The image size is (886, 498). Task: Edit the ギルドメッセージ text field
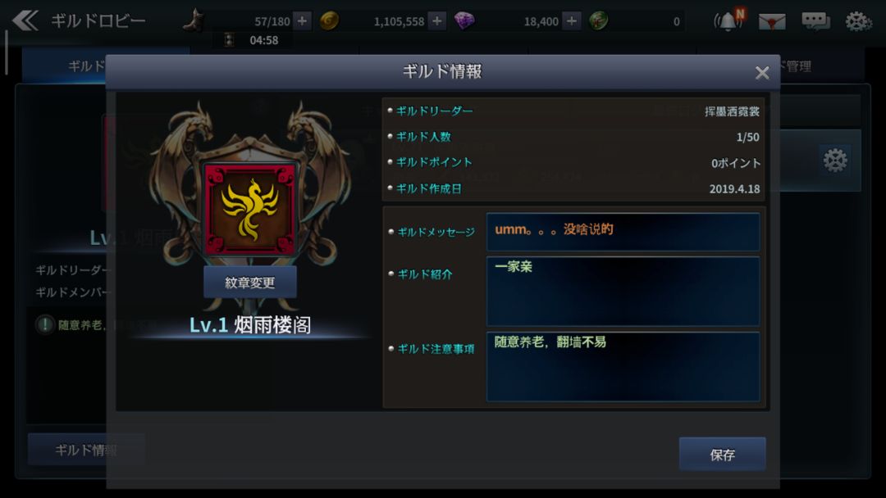tap(623, 231)
